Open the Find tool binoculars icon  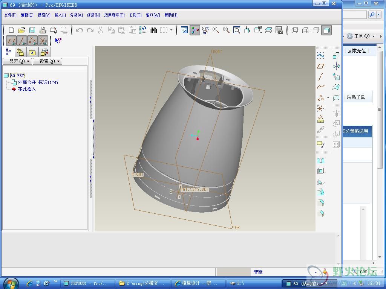point(153,30)
